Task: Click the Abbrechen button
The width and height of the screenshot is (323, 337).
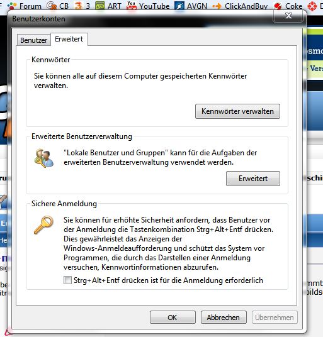Action: click(224, 318)
